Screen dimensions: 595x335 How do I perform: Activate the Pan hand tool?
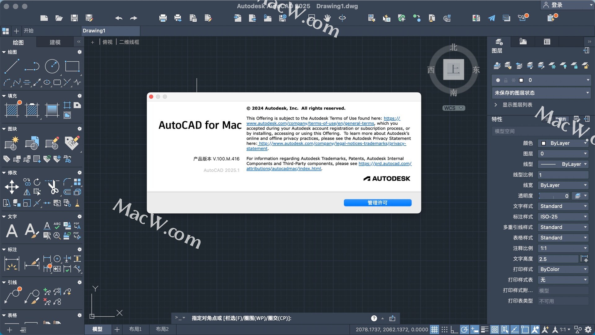(327, 18)
